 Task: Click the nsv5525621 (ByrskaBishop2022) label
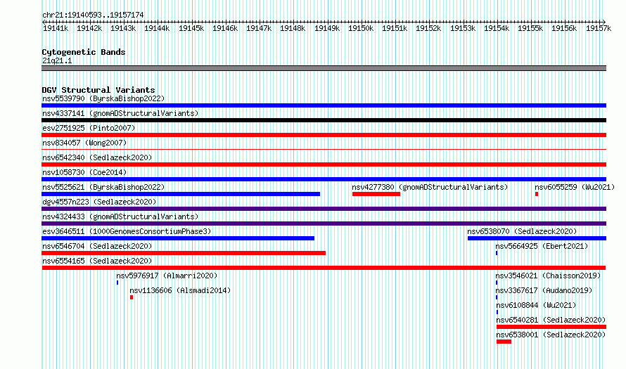[x=103, y=187]
